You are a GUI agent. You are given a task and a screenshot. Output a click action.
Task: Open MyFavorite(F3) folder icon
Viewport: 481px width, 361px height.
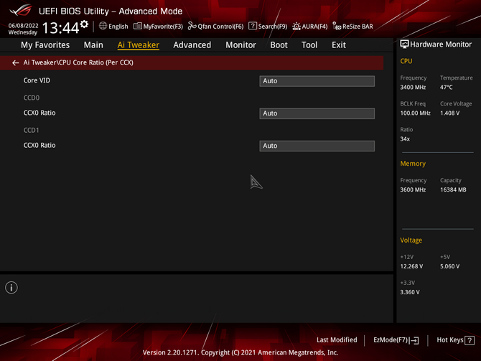point(137,26)
